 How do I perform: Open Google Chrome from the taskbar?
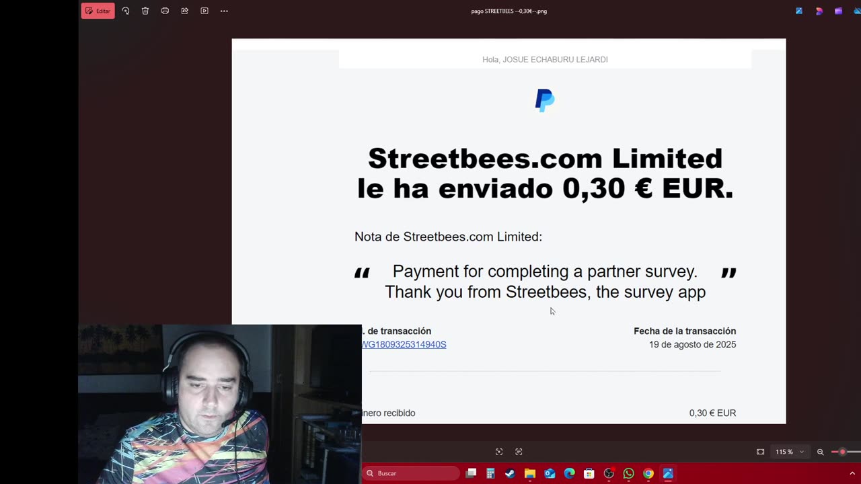click(648, 473)
